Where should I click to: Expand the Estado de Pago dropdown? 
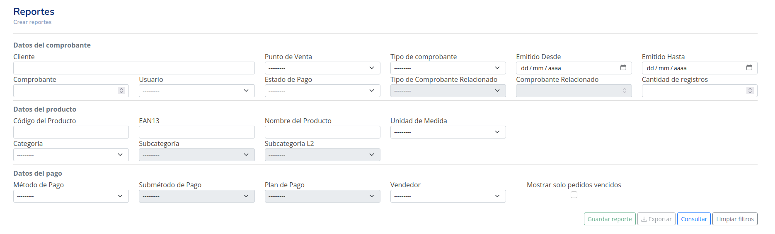click(x=322, y=91)
